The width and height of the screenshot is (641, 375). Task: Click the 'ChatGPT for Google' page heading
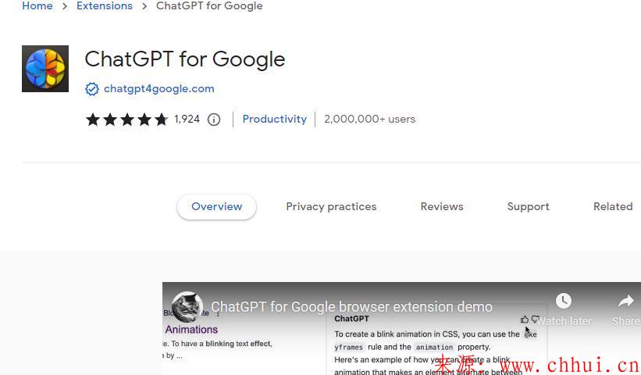[x=185, y=59]
